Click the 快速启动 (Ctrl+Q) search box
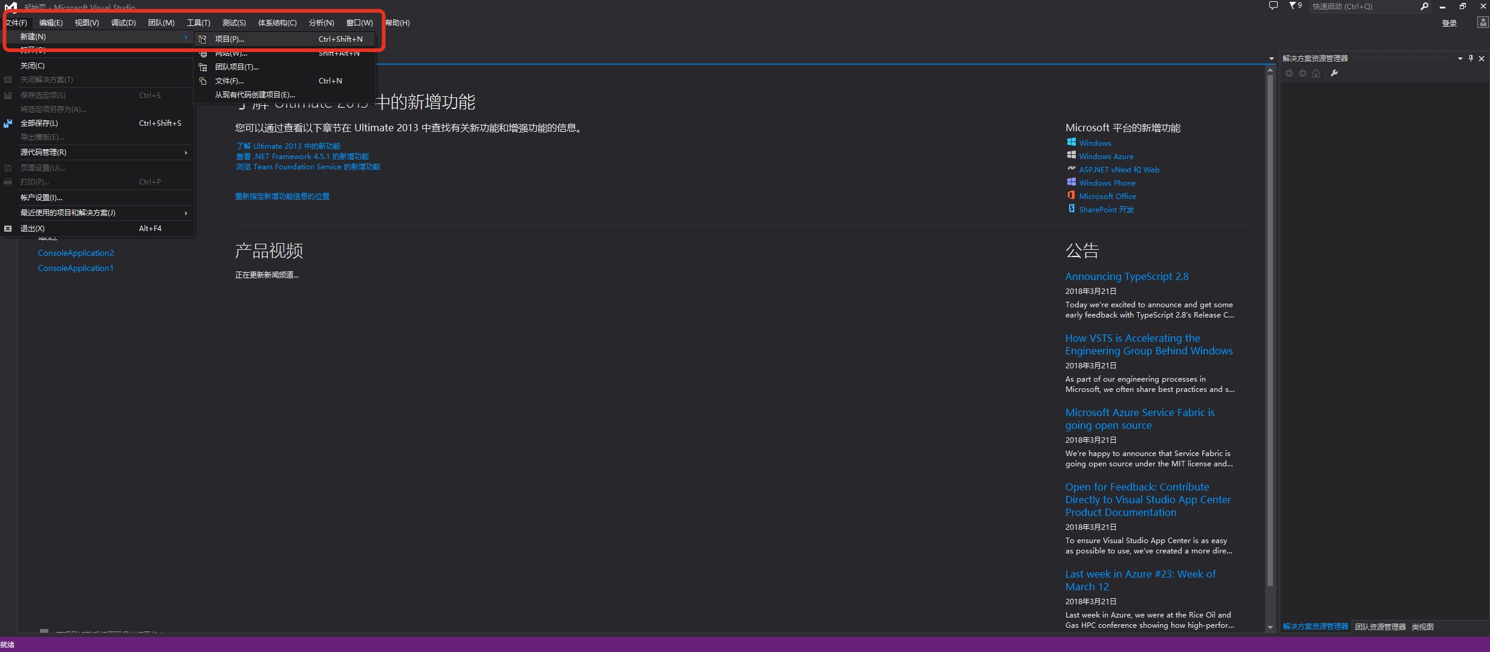The width and height of the screenshot is (1490, 652). click(x=1364, y=7)
